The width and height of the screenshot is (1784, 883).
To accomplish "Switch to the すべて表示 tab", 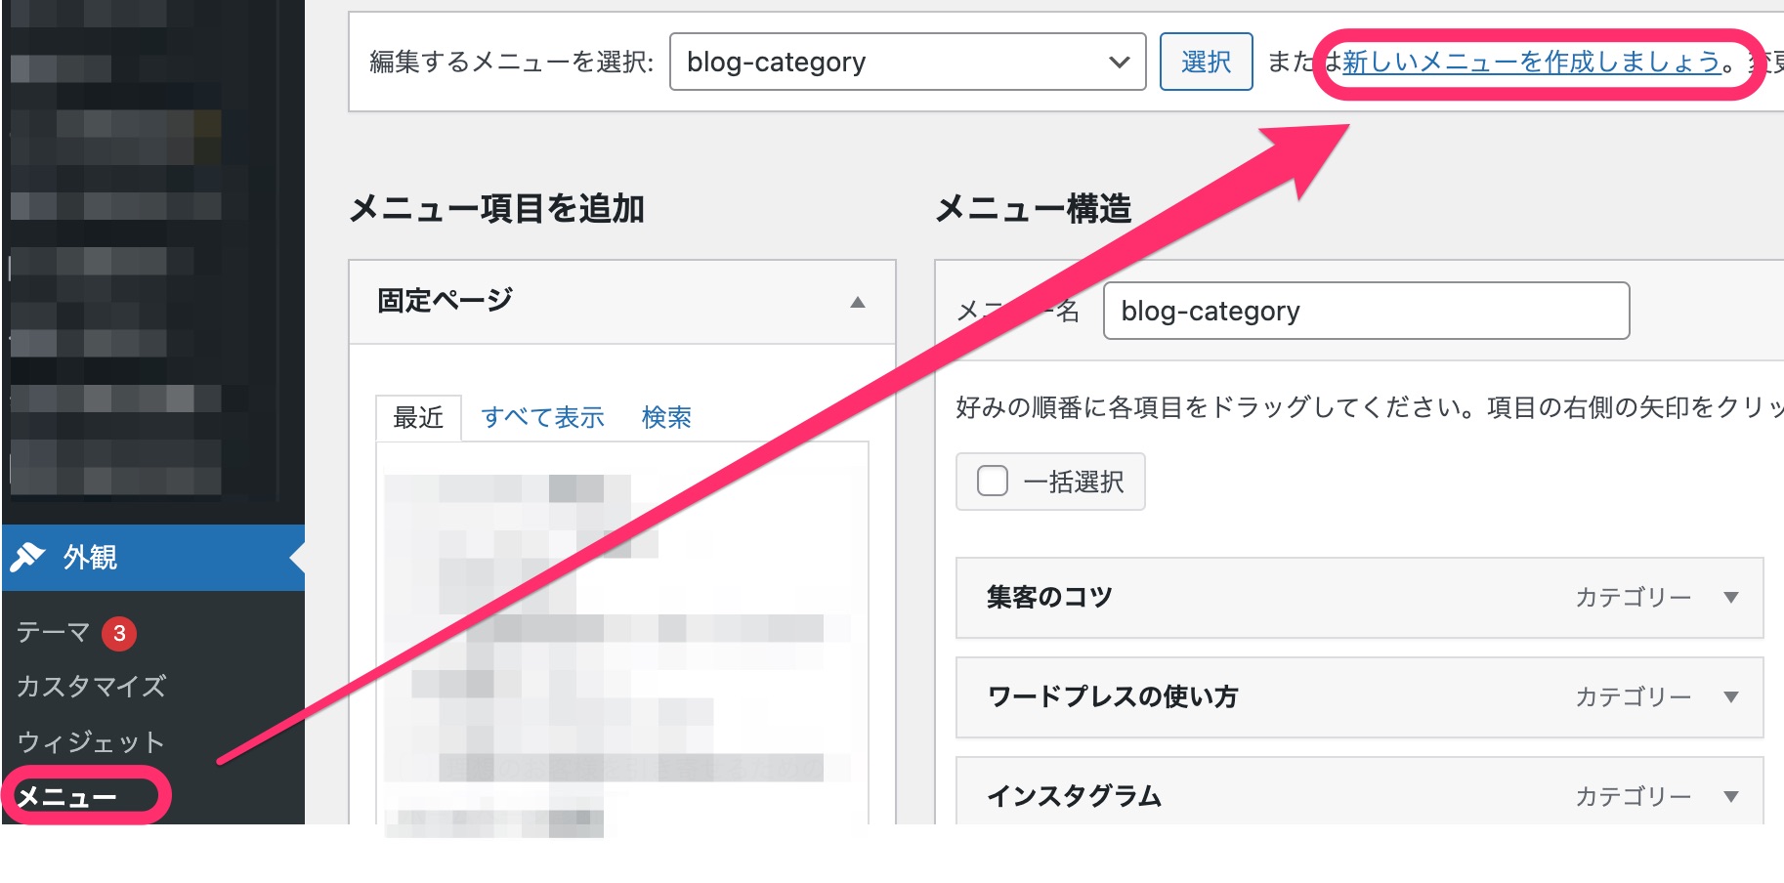I will point(542,417).
